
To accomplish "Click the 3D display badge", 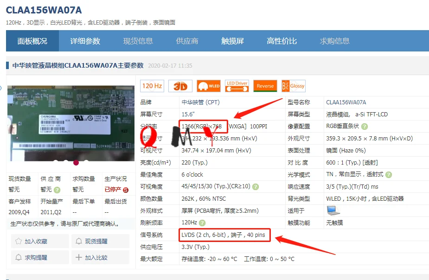I will [x=180, y=86].
